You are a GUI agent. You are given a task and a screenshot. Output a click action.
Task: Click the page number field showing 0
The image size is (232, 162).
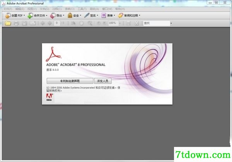[x=57, y=23]
